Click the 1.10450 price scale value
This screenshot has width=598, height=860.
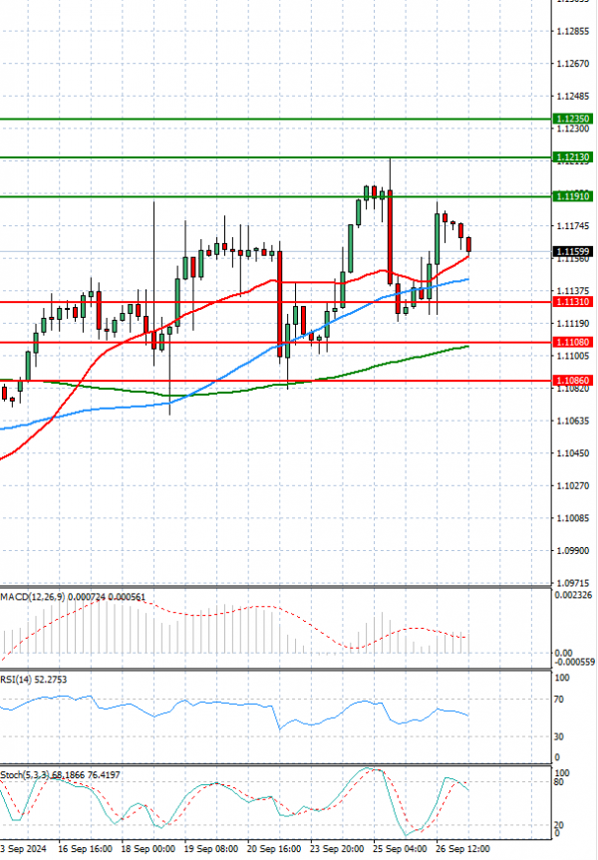point(573,453)
